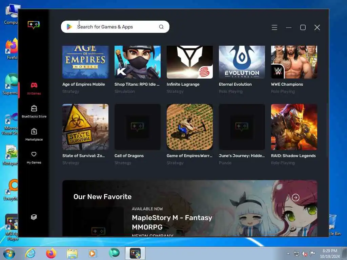Open Game of Empires thumbnail
347x260 pixels.
tap(190, 127)
